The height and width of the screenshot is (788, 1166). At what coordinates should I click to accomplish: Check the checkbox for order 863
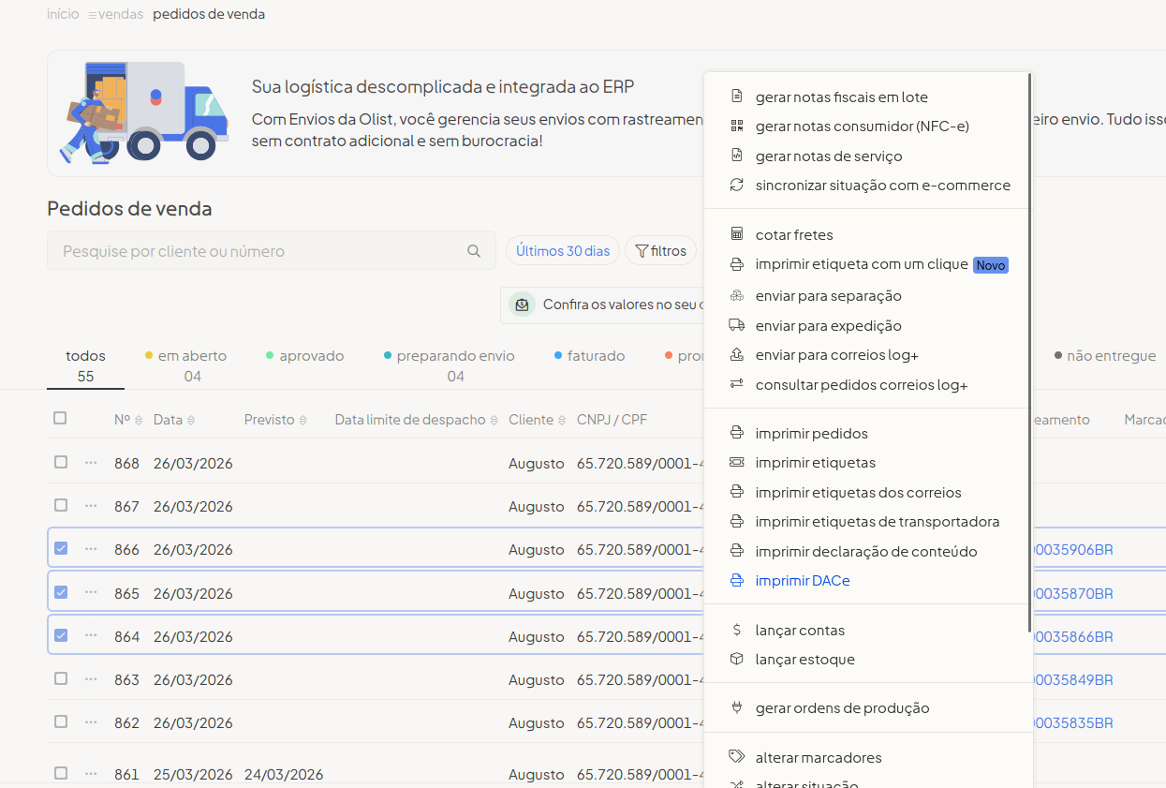click(61, 678)
